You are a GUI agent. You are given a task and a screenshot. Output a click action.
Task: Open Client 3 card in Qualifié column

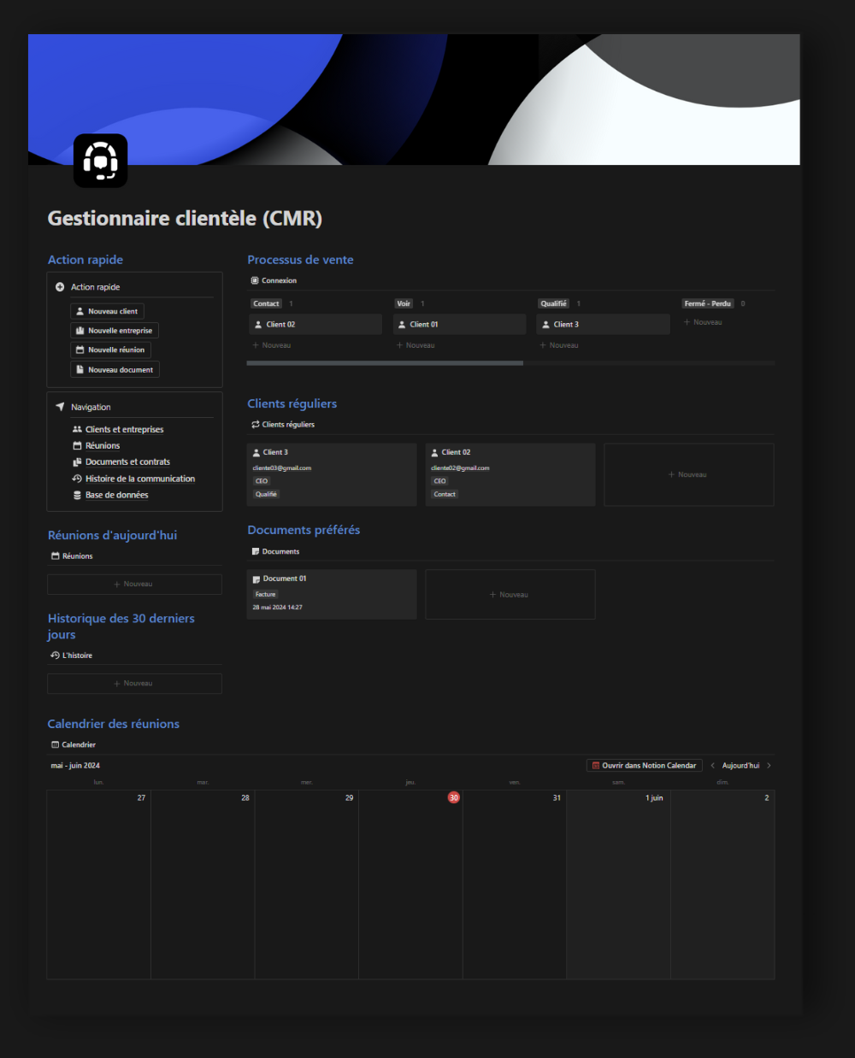603,325
